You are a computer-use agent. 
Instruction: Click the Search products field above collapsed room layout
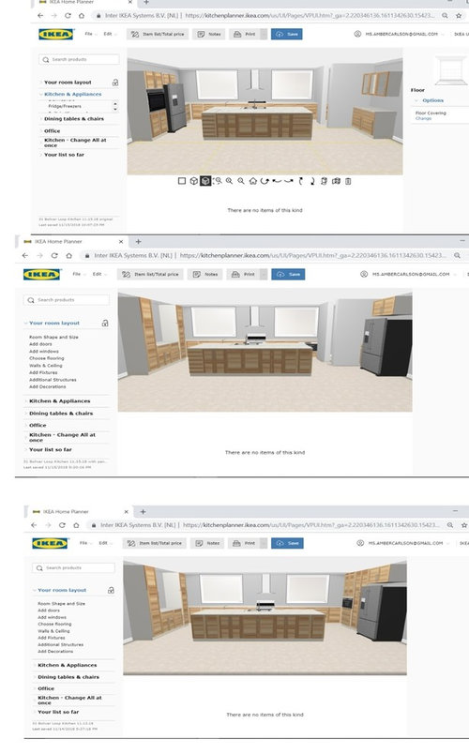click(x=79, y=59)
